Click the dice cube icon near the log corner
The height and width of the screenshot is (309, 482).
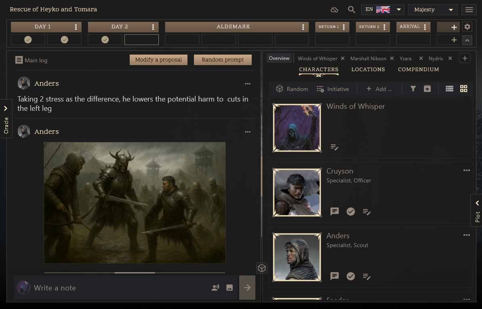261,268
